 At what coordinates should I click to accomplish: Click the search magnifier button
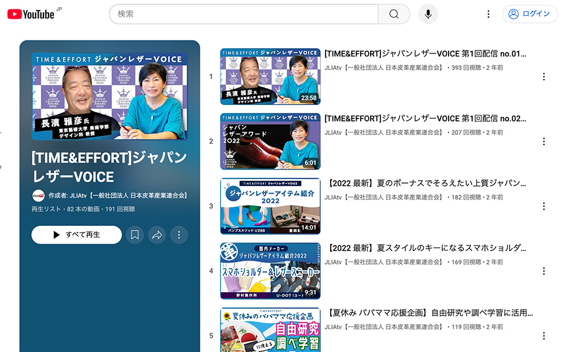pos(394,14)
